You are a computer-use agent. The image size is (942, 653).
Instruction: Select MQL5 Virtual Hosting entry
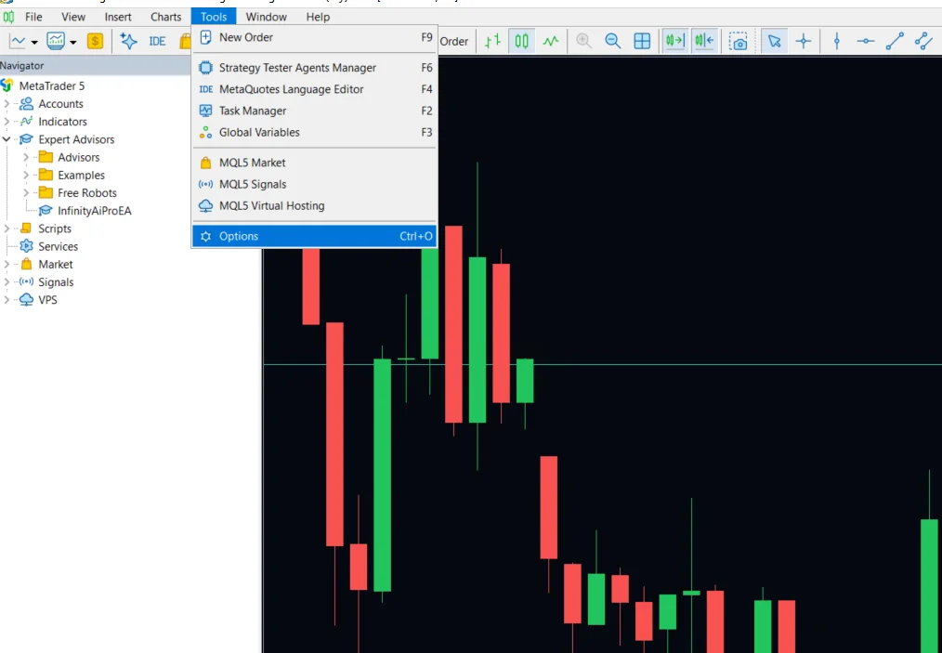(315, 206)
